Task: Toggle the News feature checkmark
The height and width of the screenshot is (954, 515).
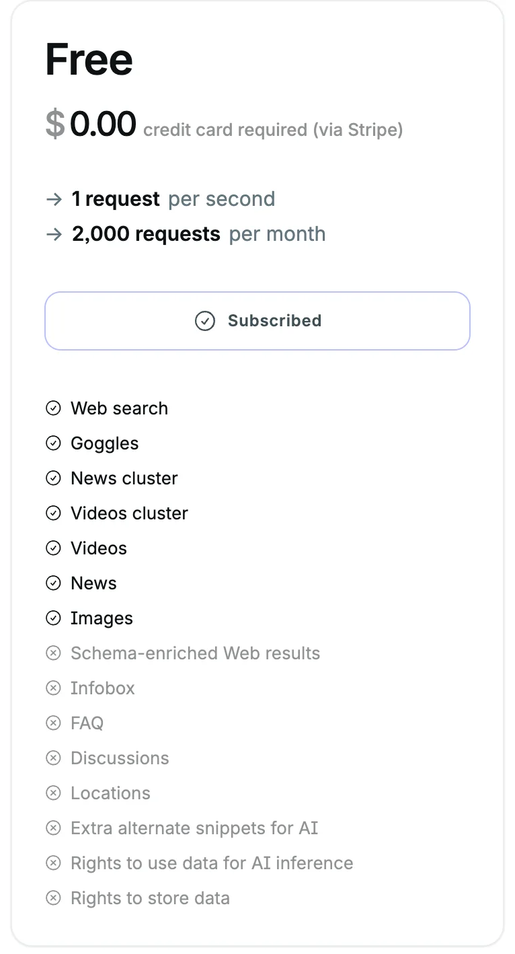Action: tap(54, 583)
